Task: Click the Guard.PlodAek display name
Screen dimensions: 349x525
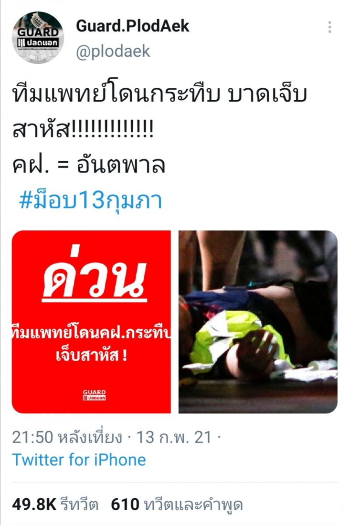Action: 133,26
